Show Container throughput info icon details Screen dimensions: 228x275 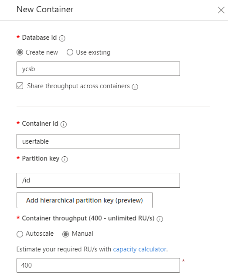tap(160, 219)
